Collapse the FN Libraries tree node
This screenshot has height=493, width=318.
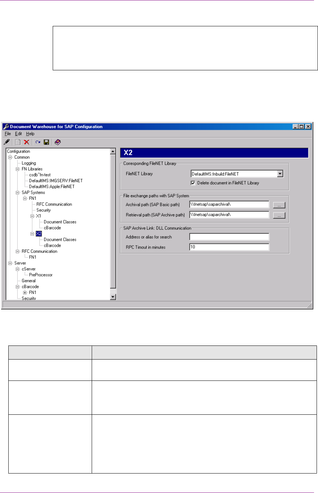coord(17,169)
